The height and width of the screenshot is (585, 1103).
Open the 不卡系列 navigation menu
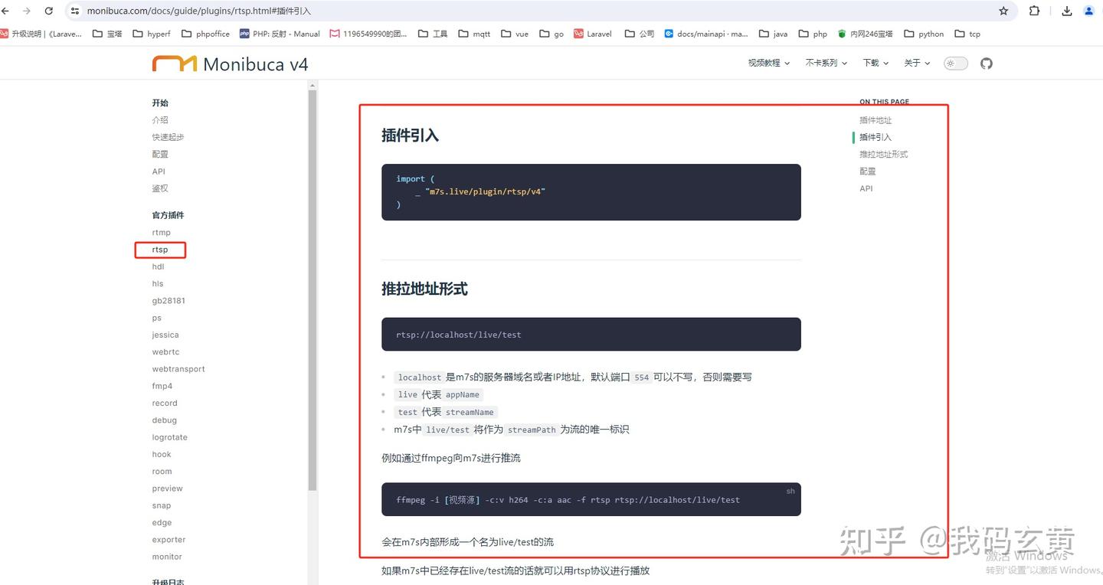coord(826,63)
